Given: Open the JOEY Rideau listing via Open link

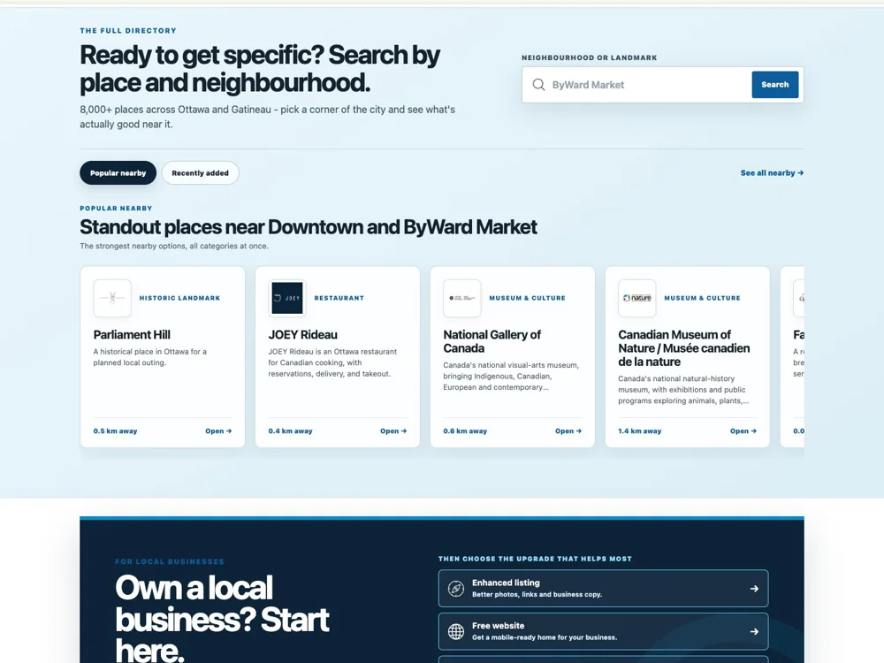Looking at the screenshot, I should tap(393, 431).
